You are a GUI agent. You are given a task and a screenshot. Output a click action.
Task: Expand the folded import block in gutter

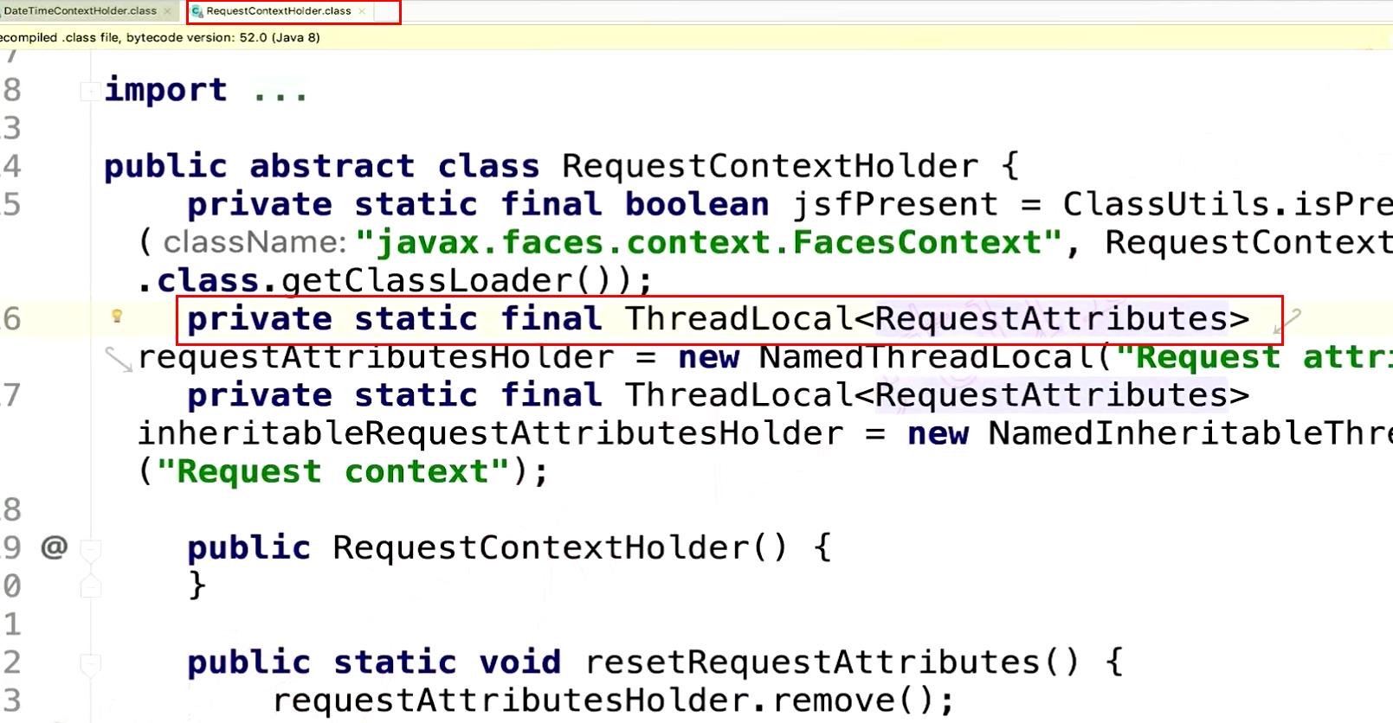point(90,91)
